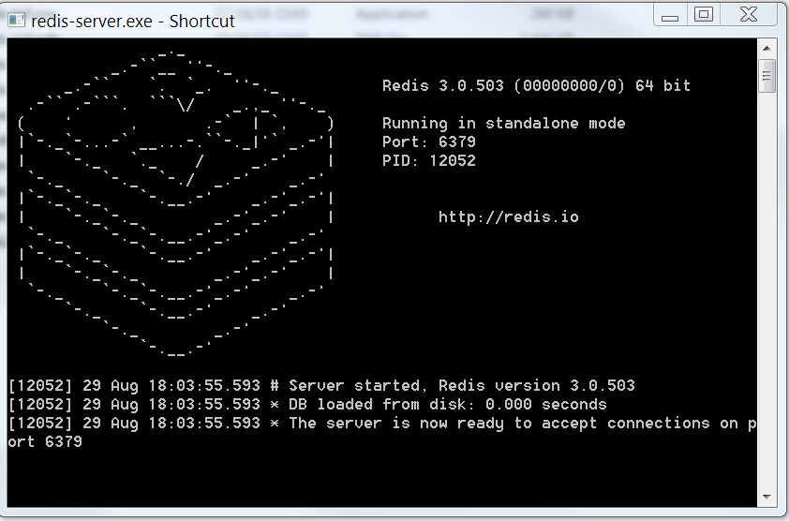Click the scrollbar up arrow

[x=767, y=49]
